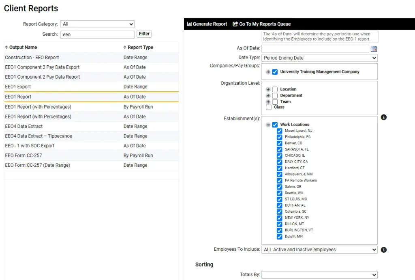Select the highlighted EEO1 Report row

coord(91,97)
